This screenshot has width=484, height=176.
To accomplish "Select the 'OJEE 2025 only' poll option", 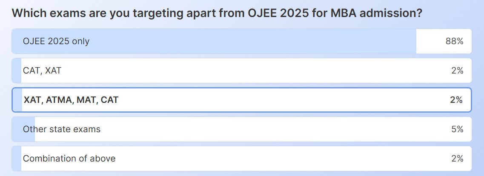I will 56,41.
